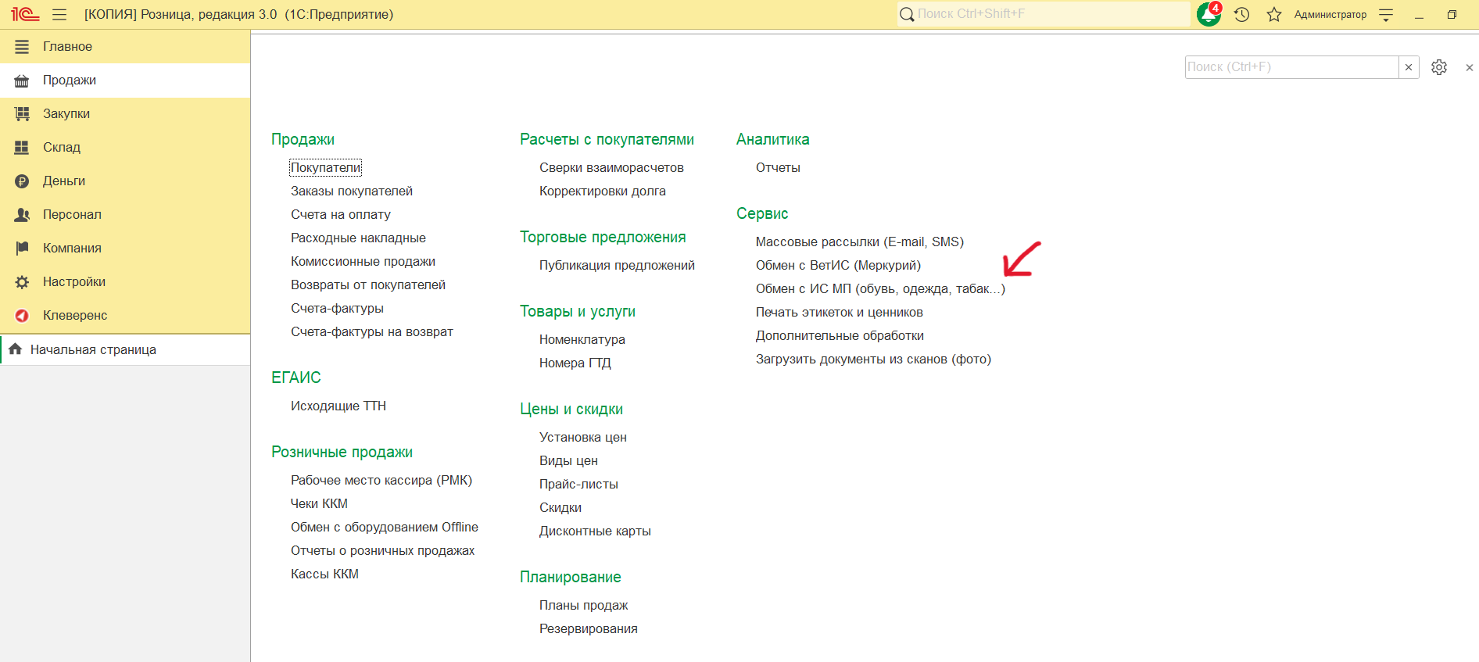Click the Закупки cart icon
Image resolution: width=1479 pixels, height=662 pixels.
coord(22,114)
